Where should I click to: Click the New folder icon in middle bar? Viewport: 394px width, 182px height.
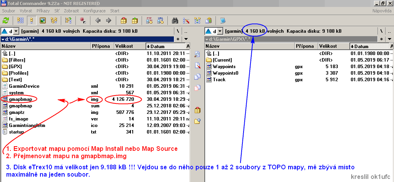tap(197, 121)
